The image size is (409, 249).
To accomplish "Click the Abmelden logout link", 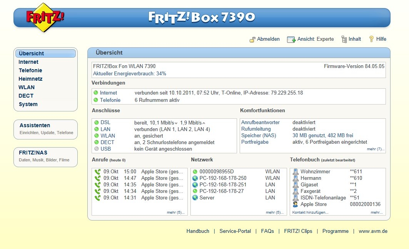I will [269, 39].
